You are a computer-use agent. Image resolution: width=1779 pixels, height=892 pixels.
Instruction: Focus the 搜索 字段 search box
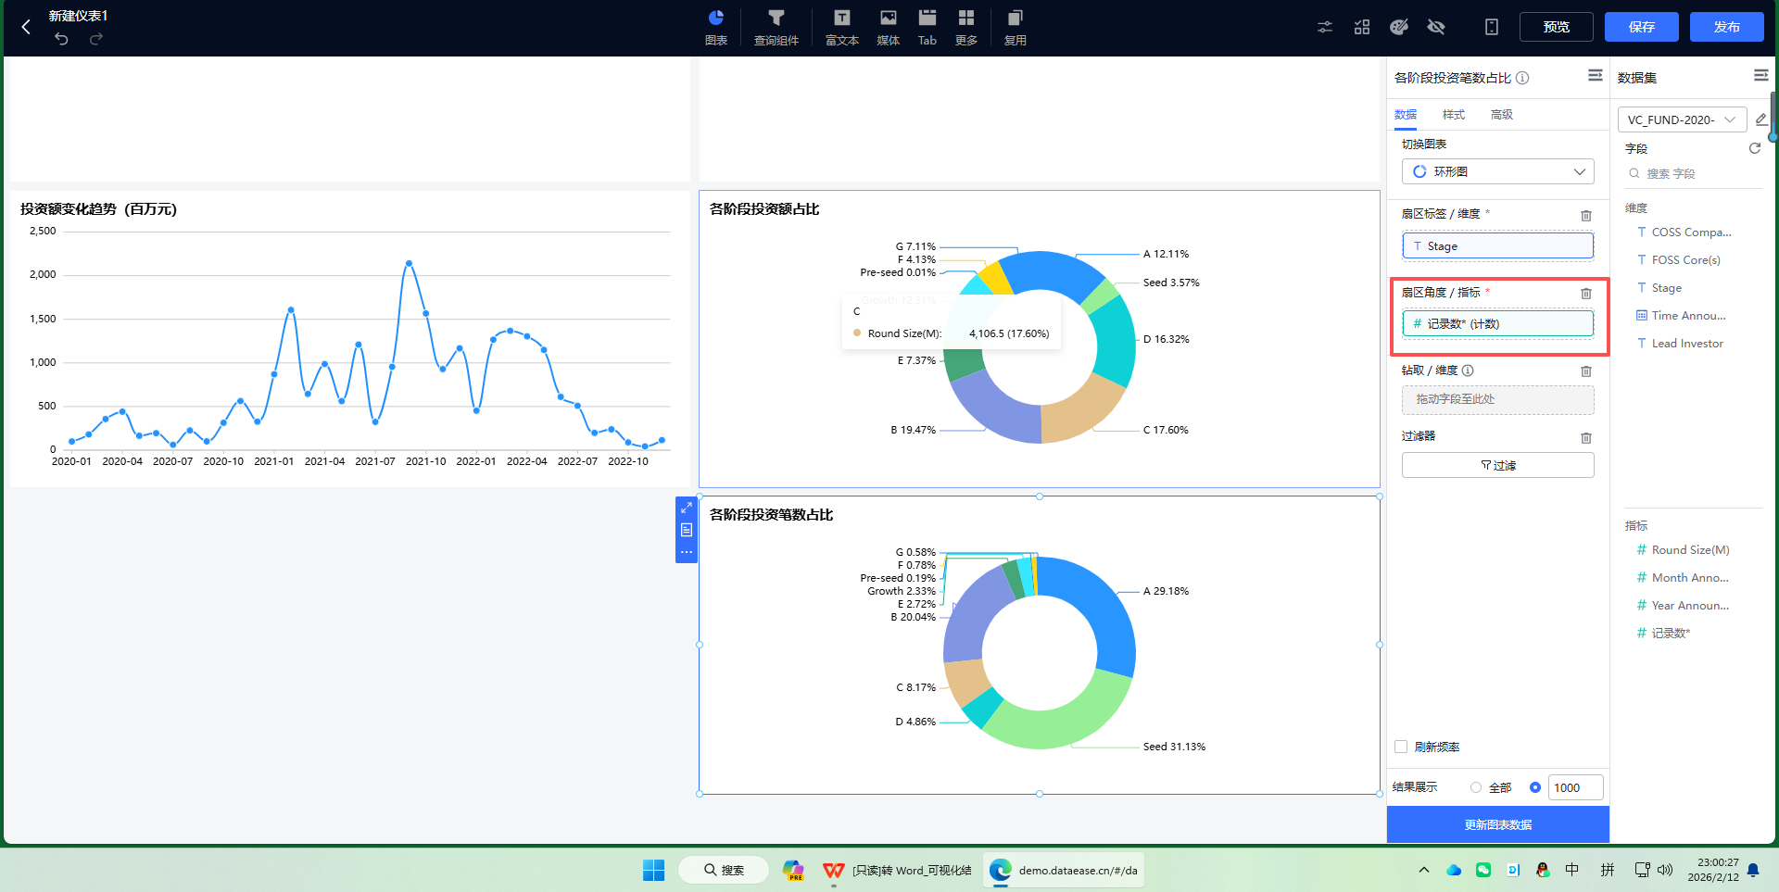point(1693,174)
